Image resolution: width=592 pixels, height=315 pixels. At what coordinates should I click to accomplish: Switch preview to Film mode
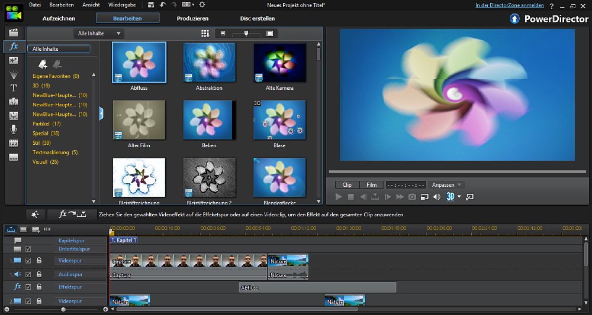[x=371, y=185]
